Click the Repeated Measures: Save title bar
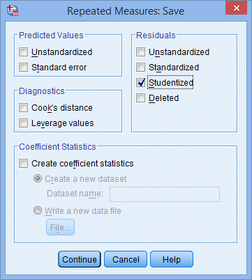 (126, 11)
